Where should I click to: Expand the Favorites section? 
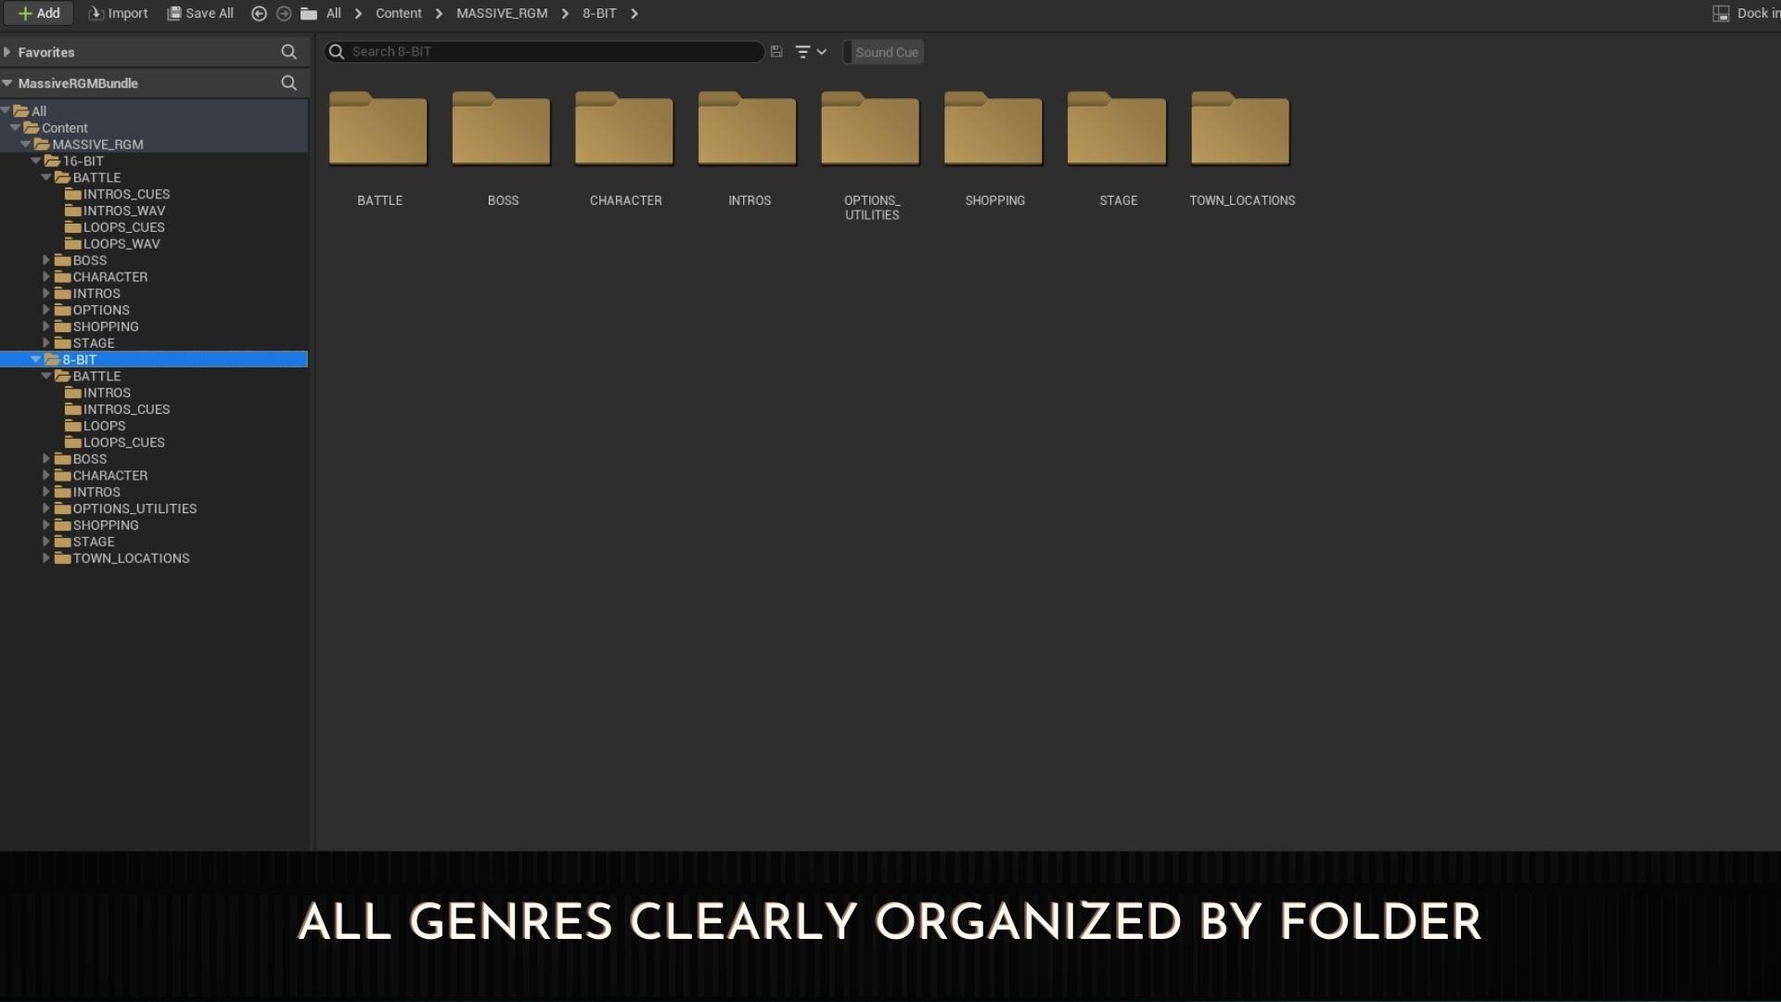(7, 52)
